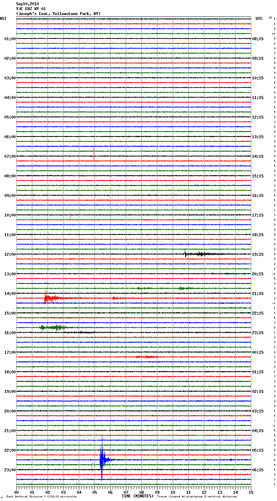Image resolution: width=277 pixels, height=501 pixels.
Task: Click the DC column header
Action: 270,18
